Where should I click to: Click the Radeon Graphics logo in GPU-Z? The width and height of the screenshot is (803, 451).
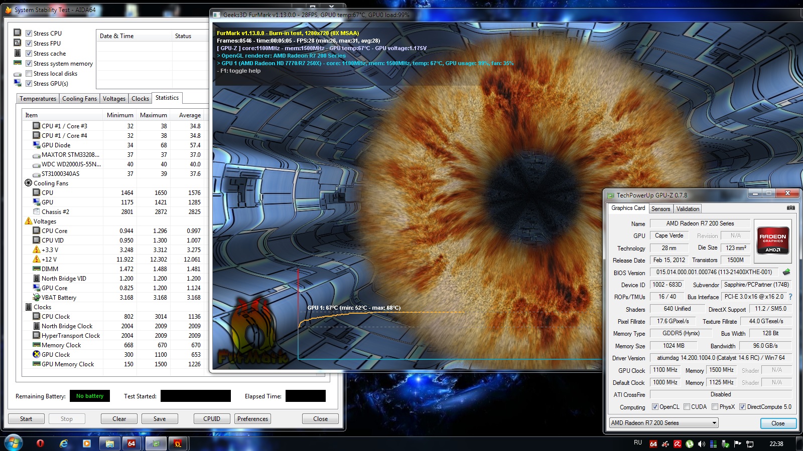pos(773,242)
